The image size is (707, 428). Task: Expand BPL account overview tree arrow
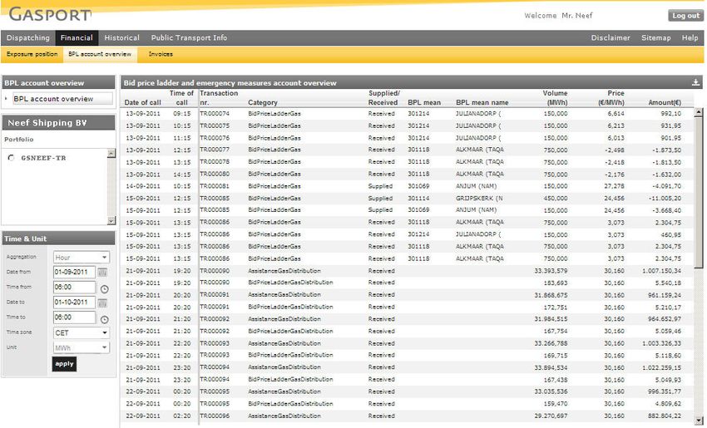coord(6,98)
